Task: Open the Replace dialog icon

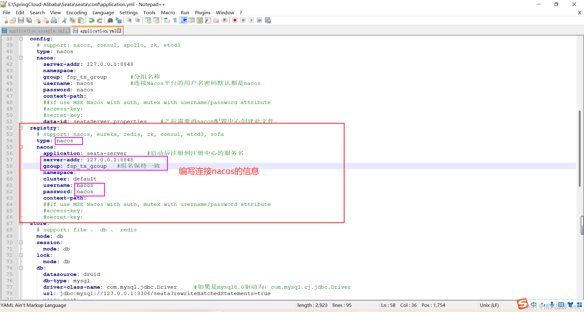Action: [119, 20]
